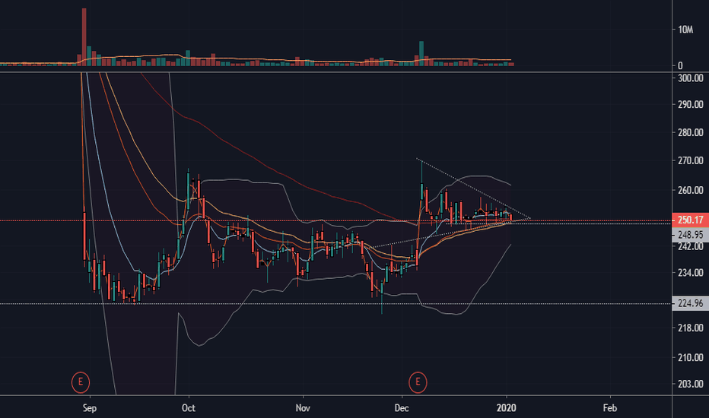
Task: Click the 270.00 price axis label
Action: tap(691, 160)
